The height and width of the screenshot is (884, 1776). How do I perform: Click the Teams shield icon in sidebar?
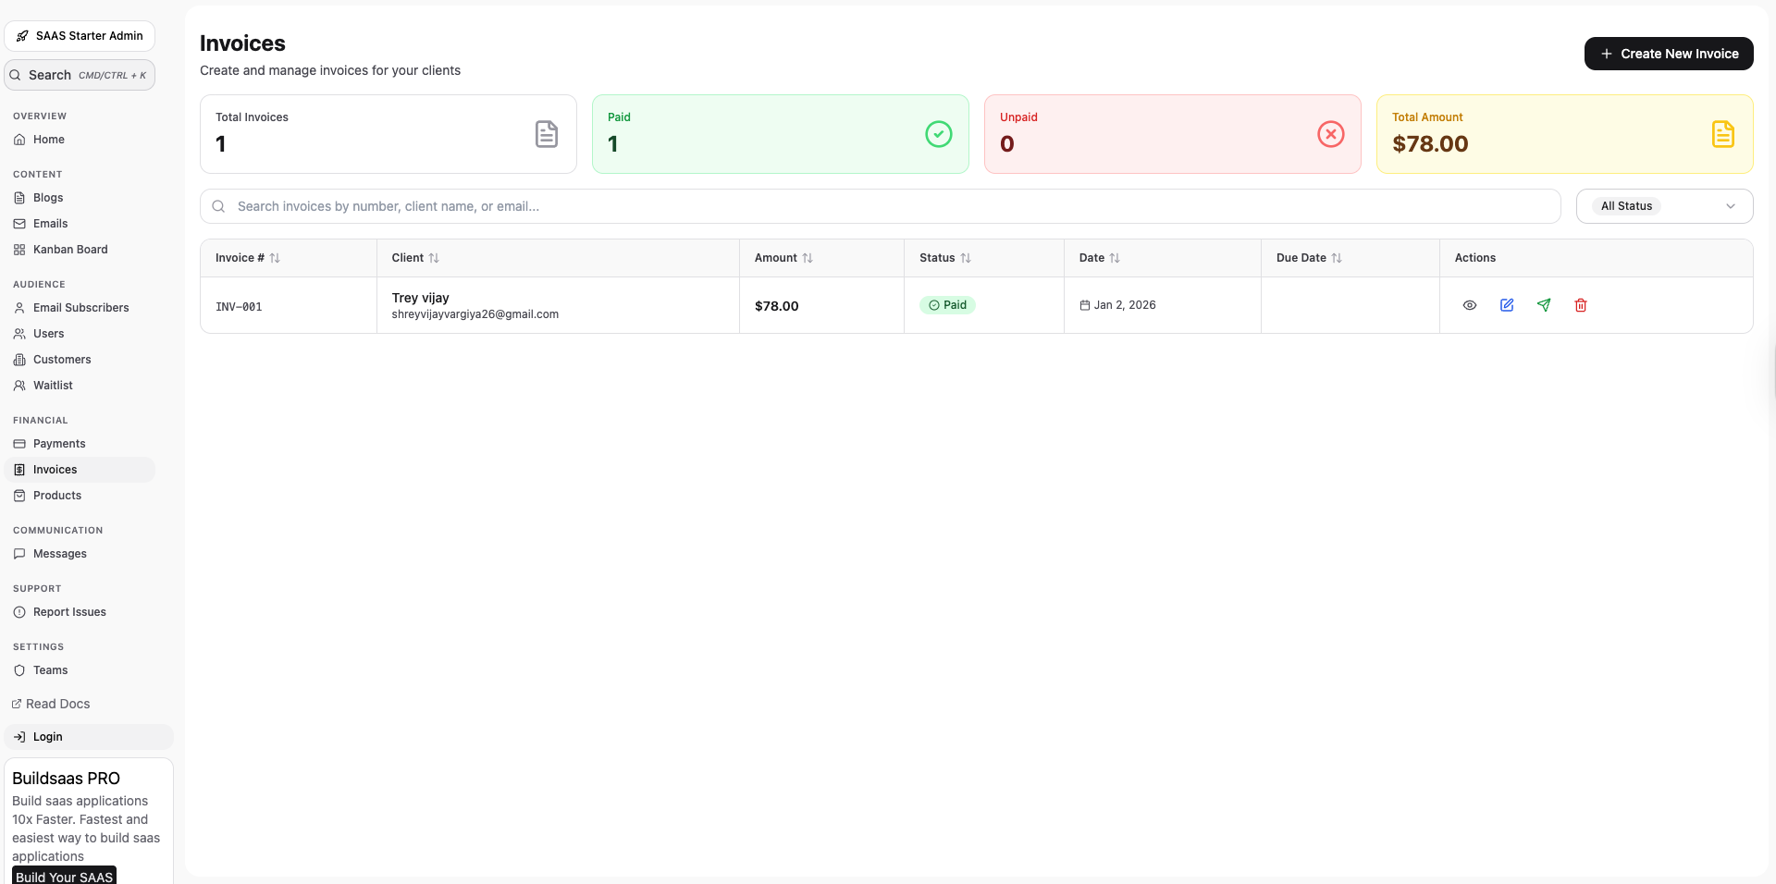tap(19, 670)
